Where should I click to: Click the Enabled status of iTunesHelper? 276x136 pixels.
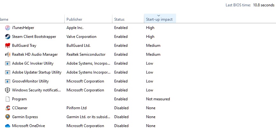[x=121, y=28]
